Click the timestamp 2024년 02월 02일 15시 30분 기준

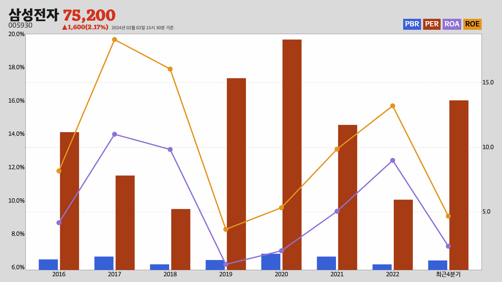click(142, 28)
